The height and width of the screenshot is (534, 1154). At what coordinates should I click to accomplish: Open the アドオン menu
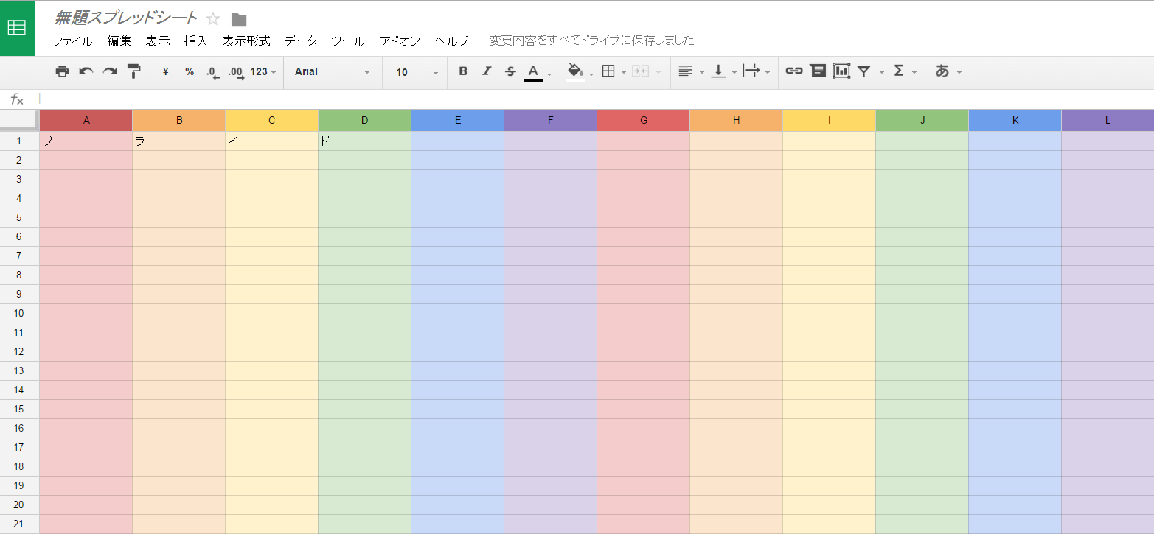coord(400,41)
